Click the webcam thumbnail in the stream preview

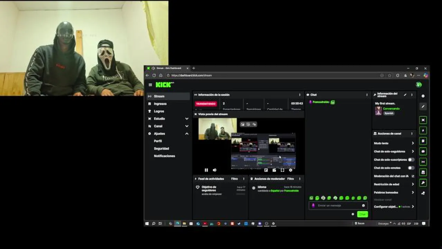pos(218,129)
